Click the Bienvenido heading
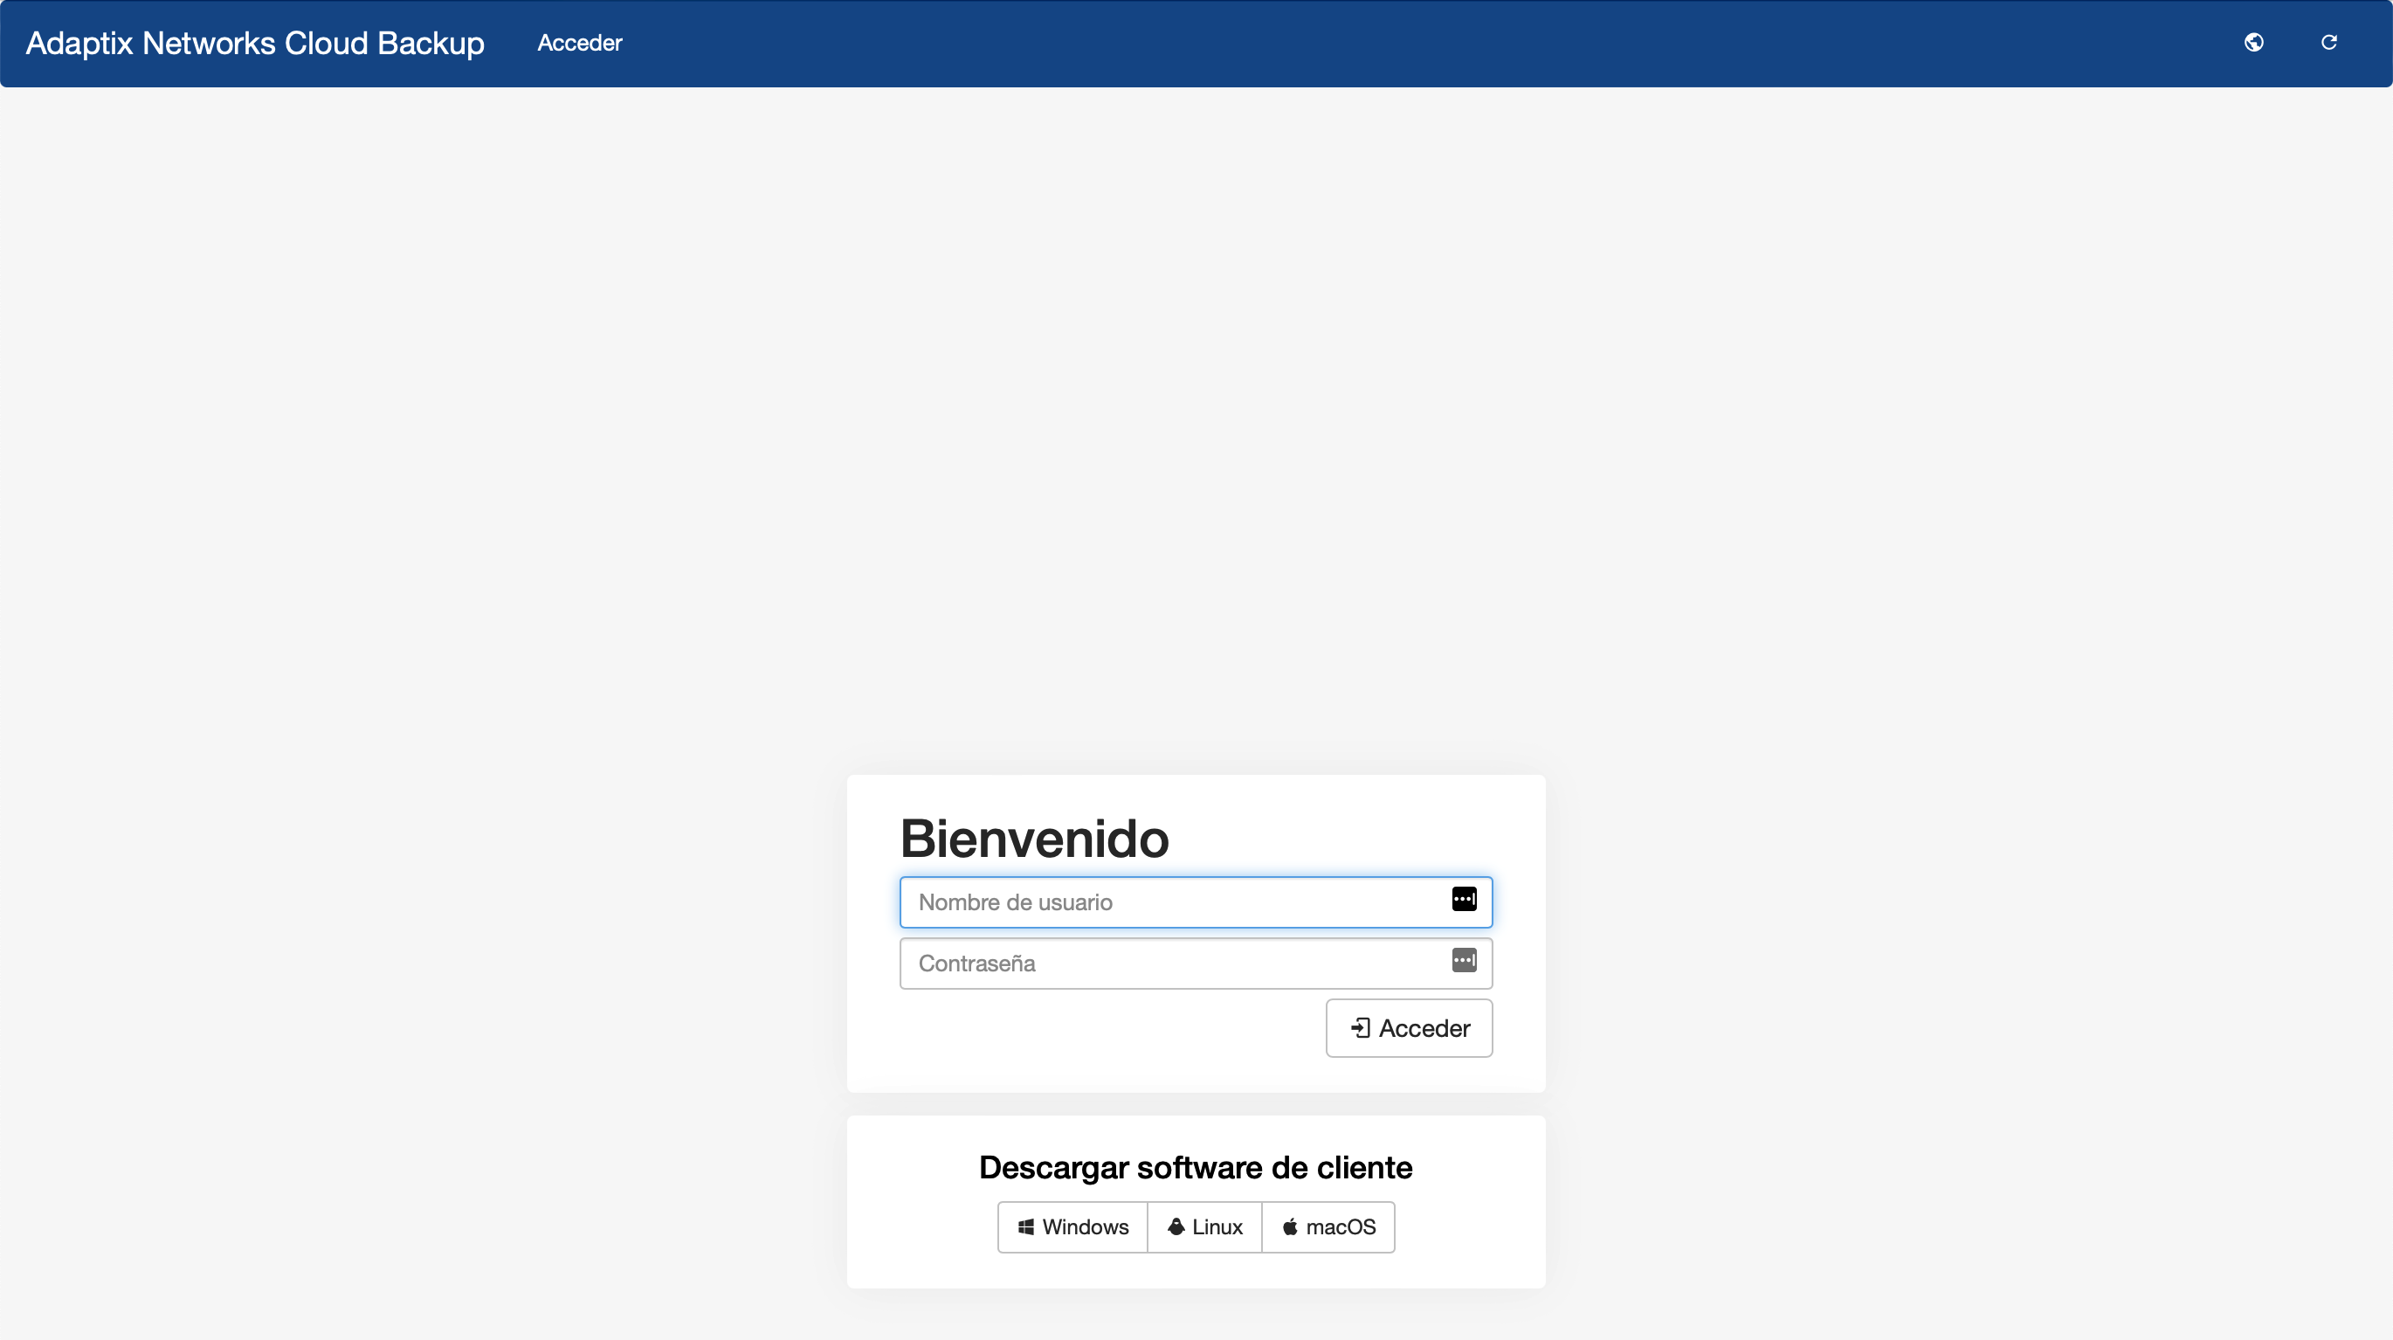 (x=1034, y=839)
